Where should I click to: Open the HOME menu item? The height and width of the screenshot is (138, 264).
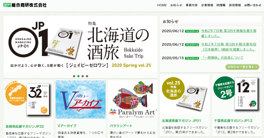click(162, 5)
